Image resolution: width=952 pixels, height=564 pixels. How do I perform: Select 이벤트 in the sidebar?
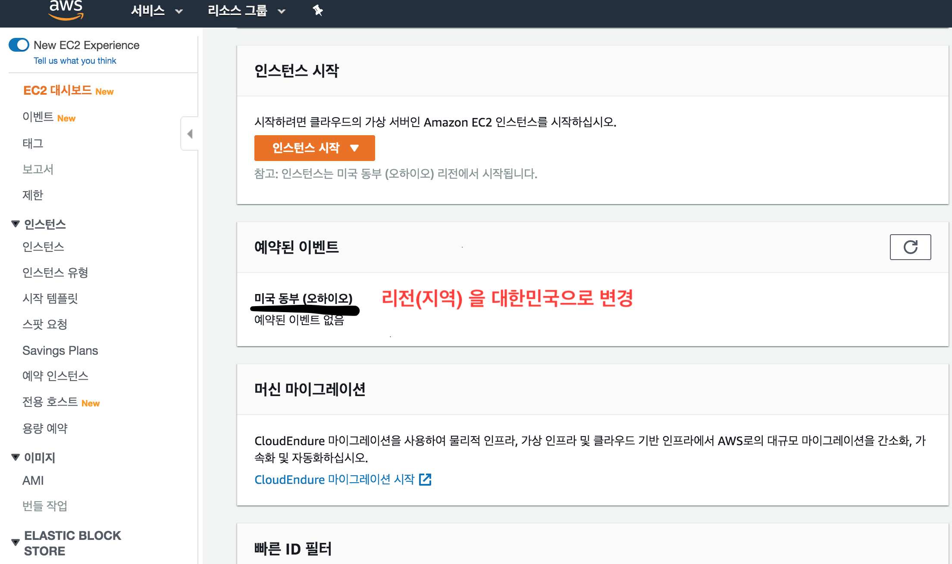coord(38,117)
